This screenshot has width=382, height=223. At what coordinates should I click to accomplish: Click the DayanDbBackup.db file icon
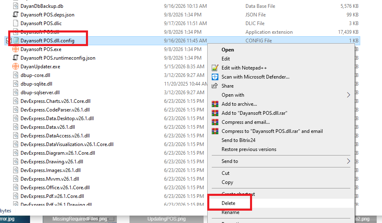click(x=16, y=6)
